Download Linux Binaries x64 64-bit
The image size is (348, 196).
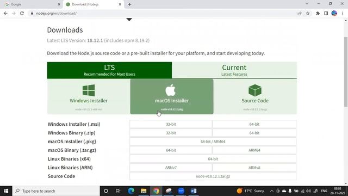pyautogui.click(x=213, y=159)
